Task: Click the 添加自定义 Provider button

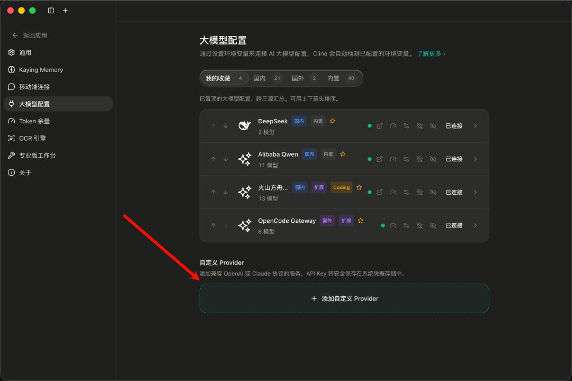Action: (344, 298)
